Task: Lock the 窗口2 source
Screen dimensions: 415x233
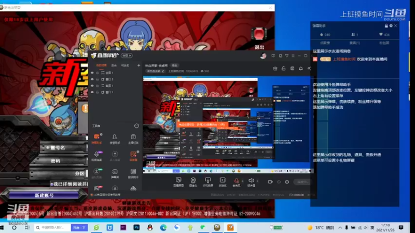Action: click(x=98, y=79)
